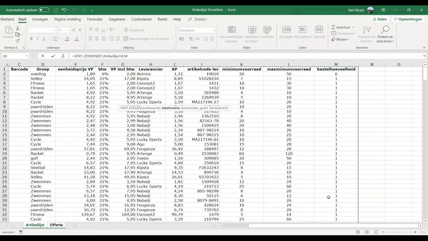The image size is (428, 241).
Task: Open Voorwaardelijke opmaak menu
Action: point(232,34)
